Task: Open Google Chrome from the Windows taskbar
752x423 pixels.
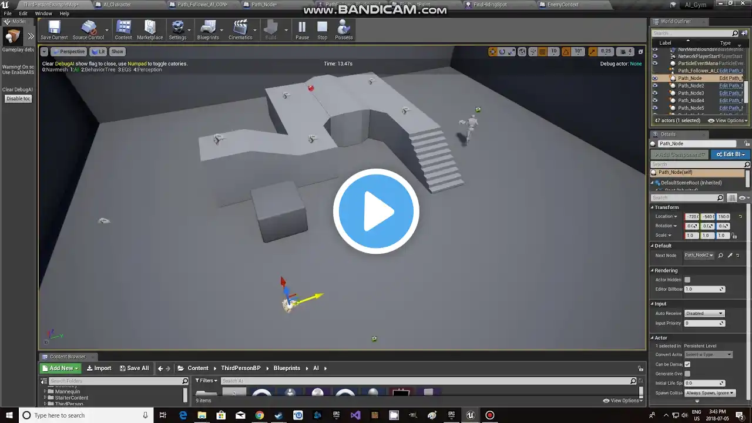Action: (259, 415)
